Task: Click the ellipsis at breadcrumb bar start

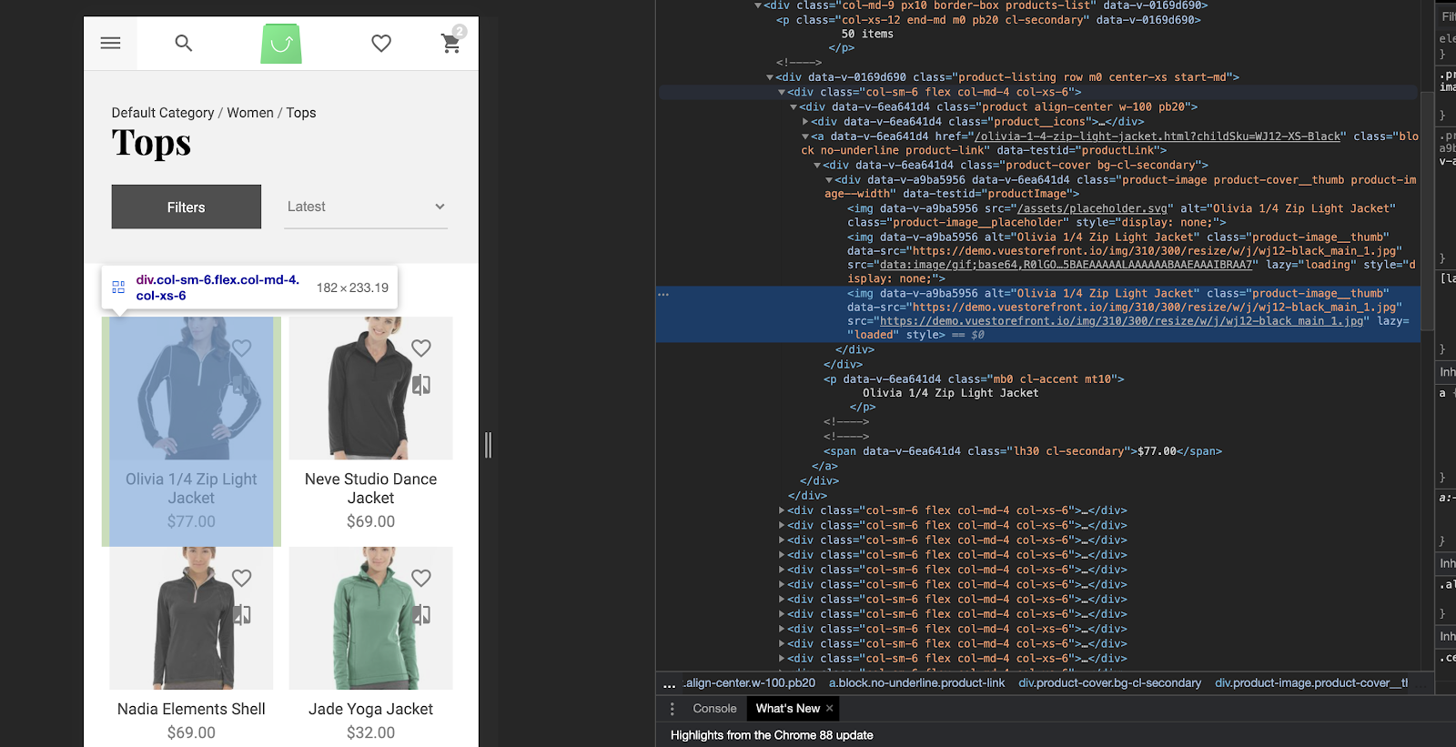Action: 669,684
